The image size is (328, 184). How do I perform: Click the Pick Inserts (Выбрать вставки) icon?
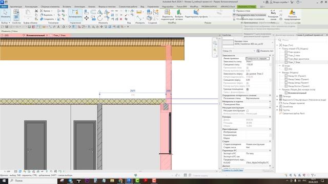179,12
